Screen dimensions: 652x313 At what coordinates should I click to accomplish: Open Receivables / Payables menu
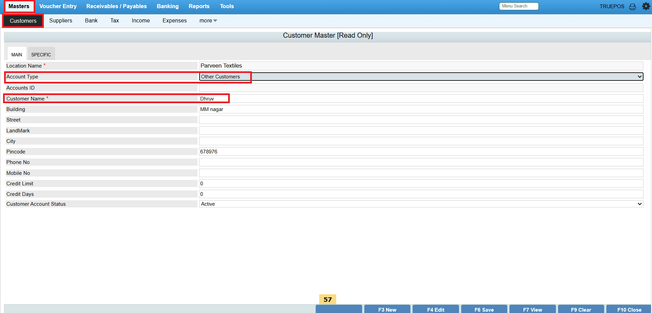click(117, 6)
